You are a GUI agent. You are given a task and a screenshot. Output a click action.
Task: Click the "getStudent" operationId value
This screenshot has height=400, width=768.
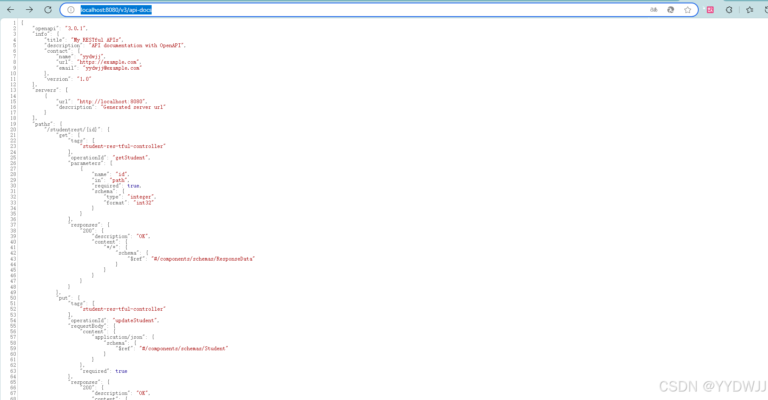tap(130, 158)
